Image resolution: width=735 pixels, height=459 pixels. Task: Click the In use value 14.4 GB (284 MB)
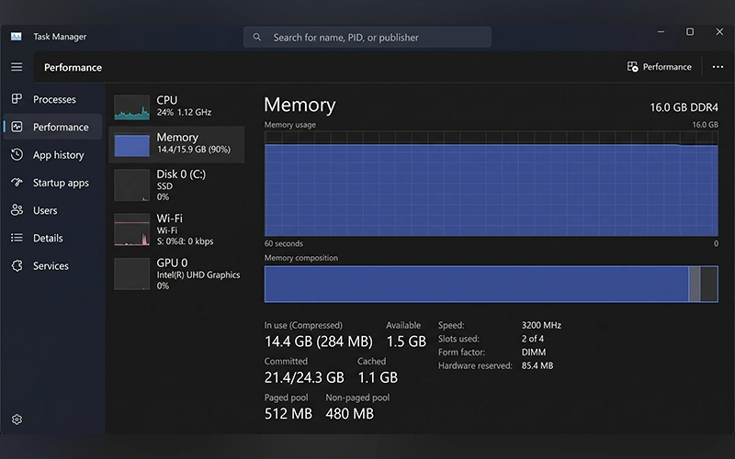click(x=318, y=341)
